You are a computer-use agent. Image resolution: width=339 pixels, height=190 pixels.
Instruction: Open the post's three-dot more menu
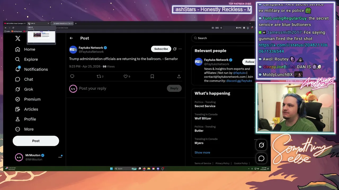click(180, 49)
